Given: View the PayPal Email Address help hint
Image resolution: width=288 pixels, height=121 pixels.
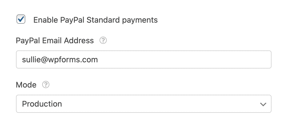Looking at the screenshot, I should (103, 40).
